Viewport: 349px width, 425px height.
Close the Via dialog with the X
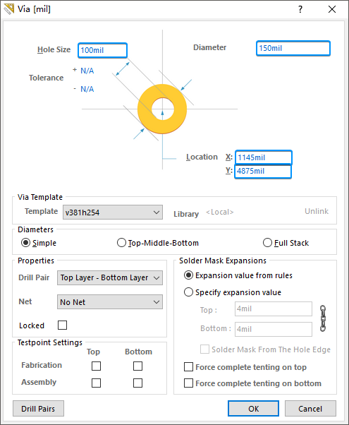pos(332,9)
